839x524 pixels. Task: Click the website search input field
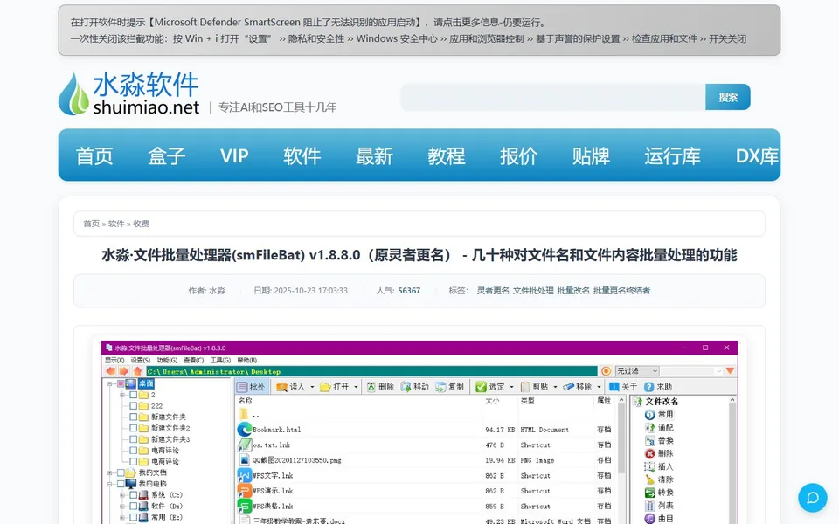point(552,97)
